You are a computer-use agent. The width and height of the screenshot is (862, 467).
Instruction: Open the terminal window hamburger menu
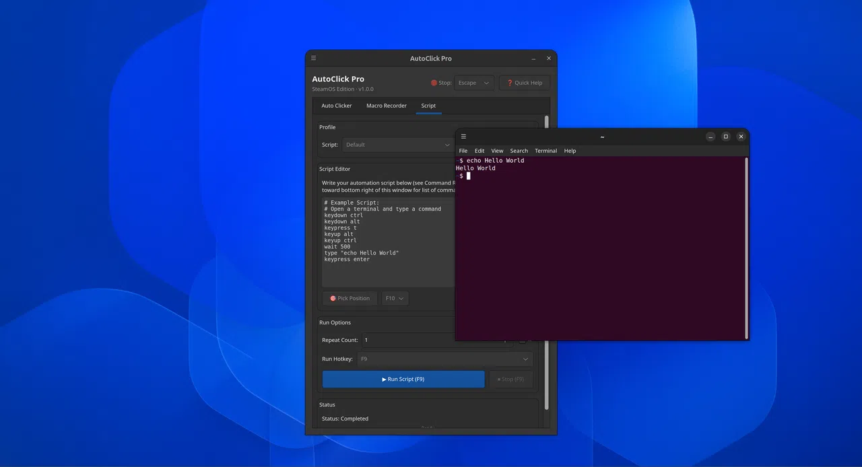pyautogui.click(x=463, y=137)
